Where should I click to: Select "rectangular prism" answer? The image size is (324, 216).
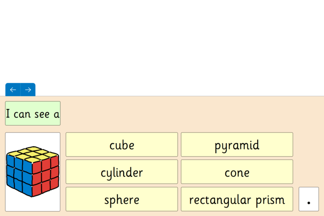[x=237, y=199]
